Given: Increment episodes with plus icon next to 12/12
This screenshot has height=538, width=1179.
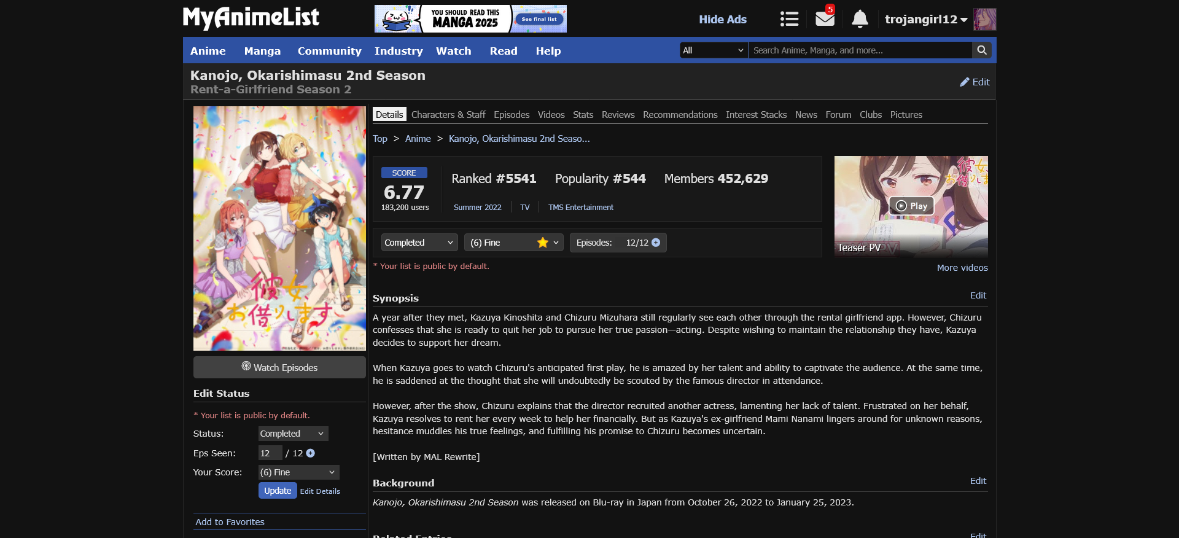Looking at the screenshot, I should pos(656,243).
